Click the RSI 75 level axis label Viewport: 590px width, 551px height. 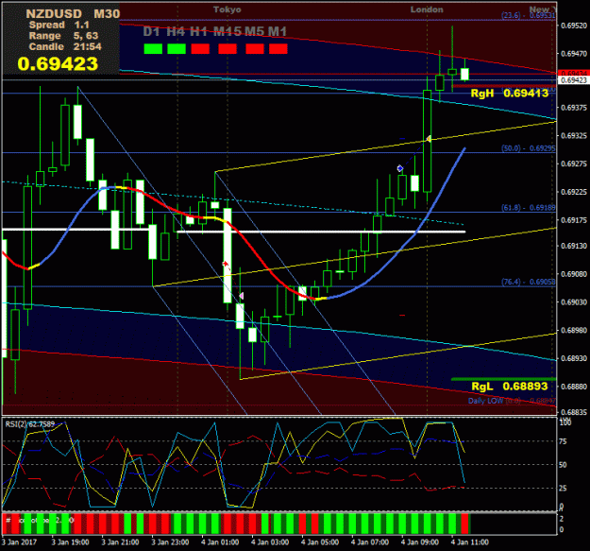(x=563, y=441)
